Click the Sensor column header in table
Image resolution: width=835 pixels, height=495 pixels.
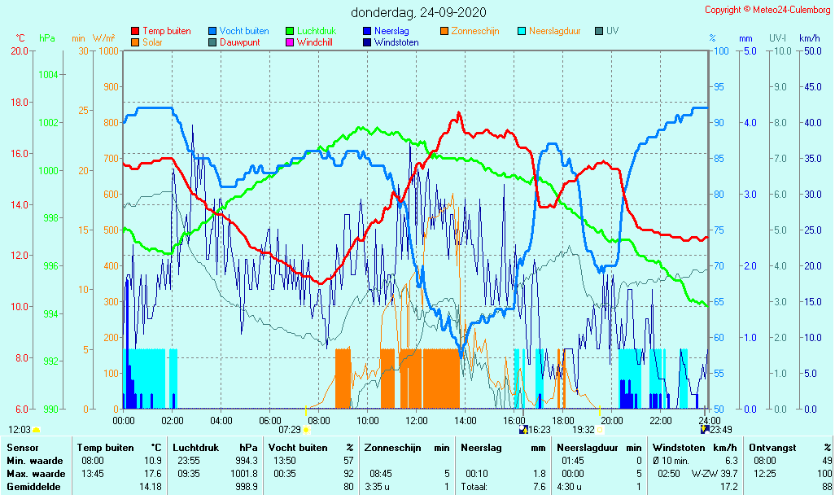point(22,448)
